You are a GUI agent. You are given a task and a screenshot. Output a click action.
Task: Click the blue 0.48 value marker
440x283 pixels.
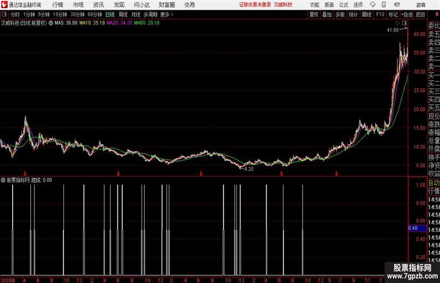pos(417,228)
